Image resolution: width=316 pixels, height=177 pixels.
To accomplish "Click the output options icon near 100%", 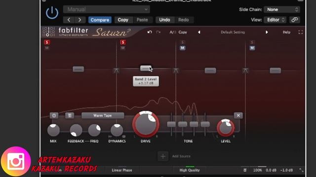I will (245, 170).
